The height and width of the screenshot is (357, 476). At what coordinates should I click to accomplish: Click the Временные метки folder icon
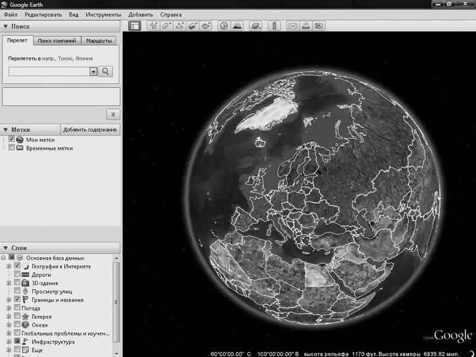tap(20, 148)
